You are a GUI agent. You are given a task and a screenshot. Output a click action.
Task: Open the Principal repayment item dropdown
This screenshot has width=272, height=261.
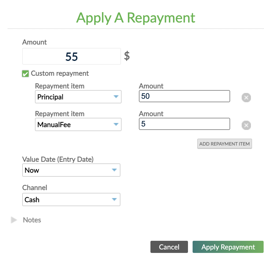(x=78, y=97)
